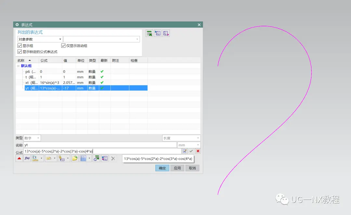Click the 附注 column header
The height and width of the screenshot is (215, 351).
tap(120, 61)
